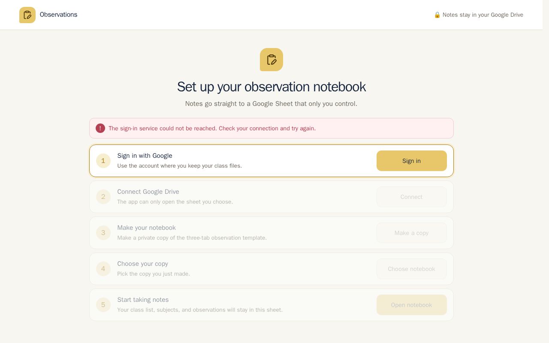Viewport: 549px width, 343px height.
Task: Click the 'Choose your copy' step title
Action: click(143, 264)
